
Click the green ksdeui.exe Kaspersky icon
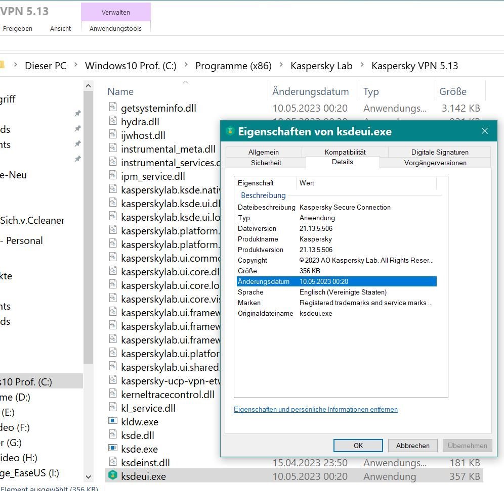113,475
